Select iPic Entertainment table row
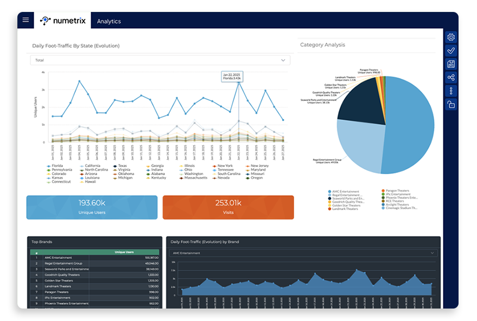Image resolution: width=477 pixels, height=321 pixels. point(94,298)
